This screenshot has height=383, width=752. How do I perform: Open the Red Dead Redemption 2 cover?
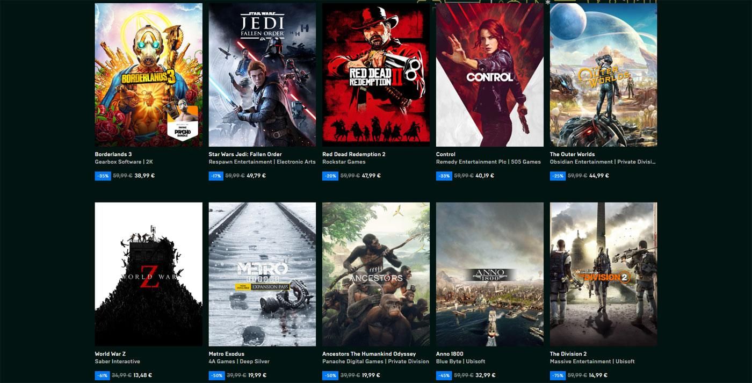point(376,75)
